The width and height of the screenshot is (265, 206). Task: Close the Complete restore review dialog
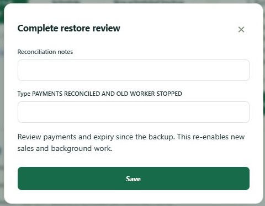(241, 29)
